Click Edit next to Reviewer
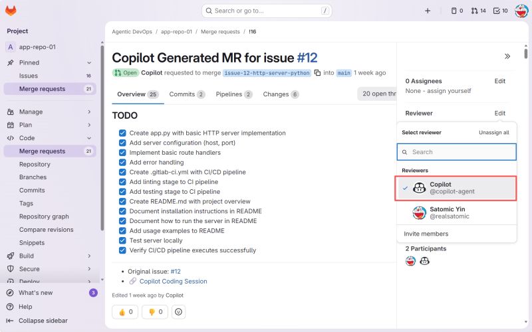 coord(500,113)
